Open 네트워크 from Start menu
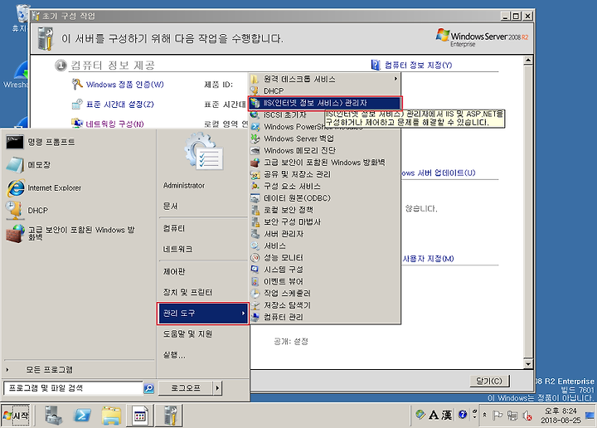This screenshot has height=428, width=597. 203,249
